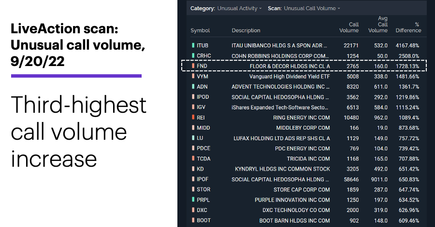Select the KYNDRYL HLDGS description
Viewport: 435px width, 227px height.
(282, 169)
